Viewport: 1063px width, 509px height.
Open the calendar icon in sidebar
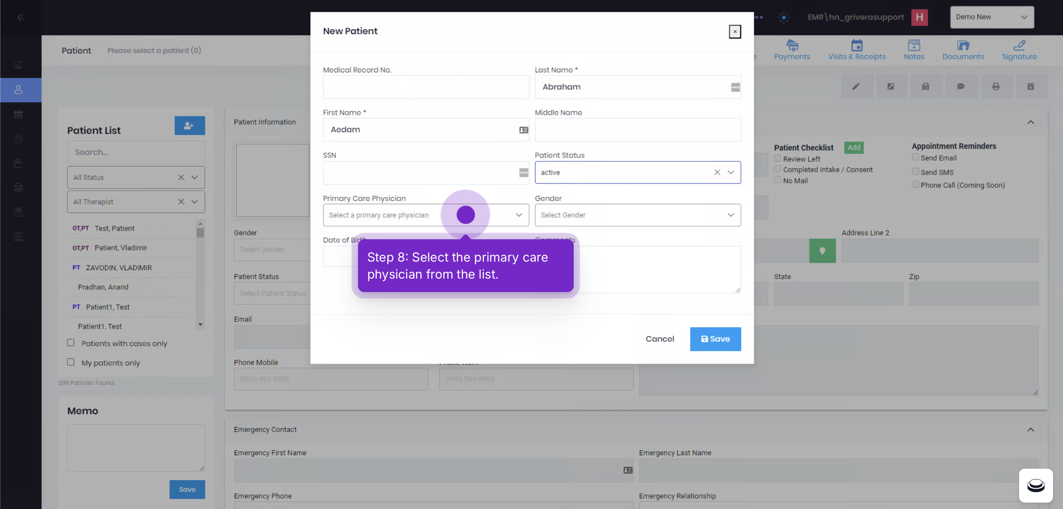click(18, 114)
